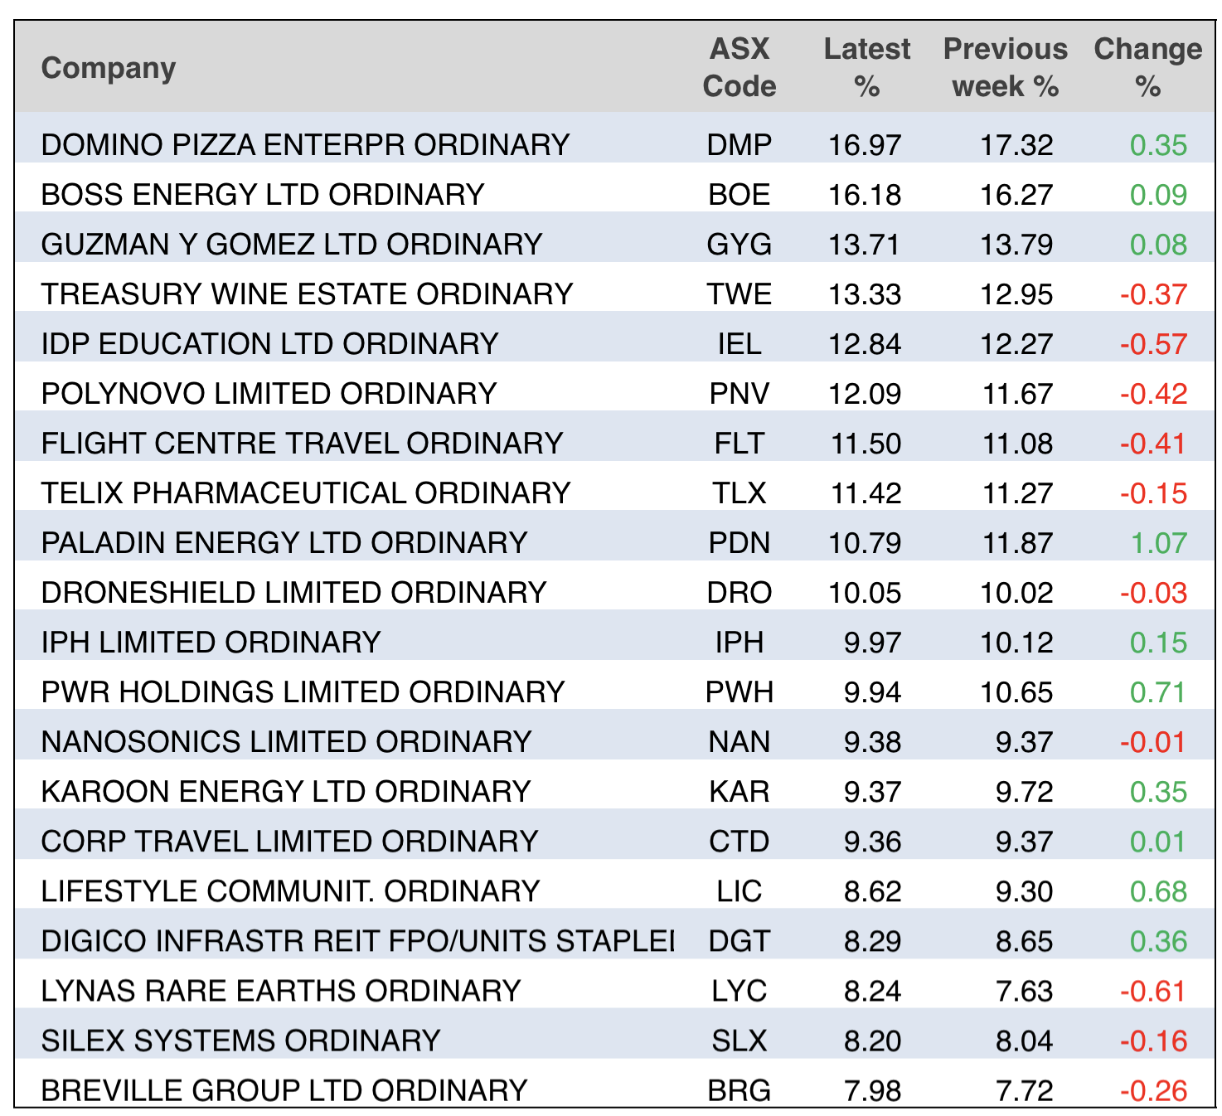This screenshot has height=1116, width=1222.
Task: Click GUZMAN Y GOMEZ LTD company name
Action: pyautogui.click(x=292, y=245)
